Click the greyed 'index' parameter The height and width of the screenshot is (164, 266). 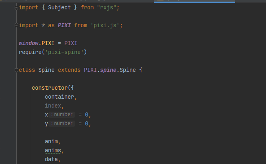53,106
